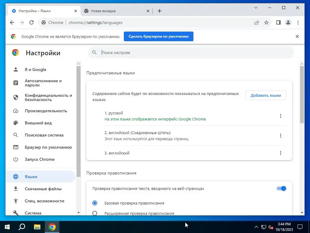Open the Система section
310x233 pixels.
click(x=40, y=213)
